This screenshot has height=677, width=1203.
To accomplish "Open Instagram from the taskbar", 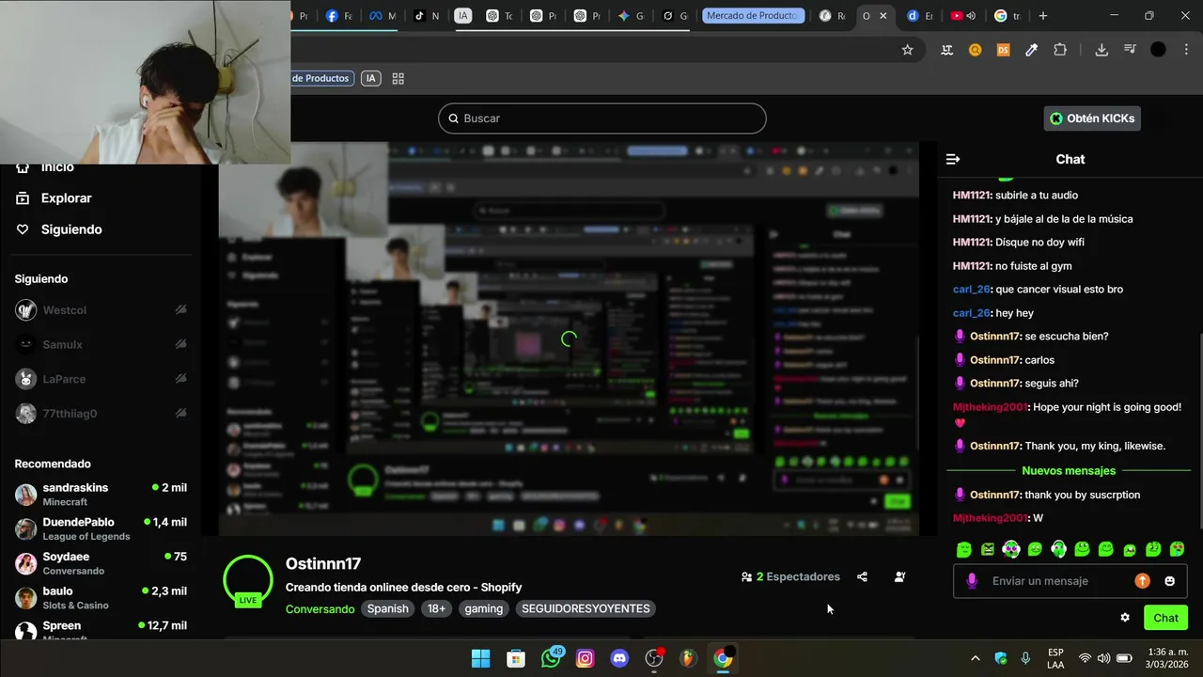I will (586, 658).
